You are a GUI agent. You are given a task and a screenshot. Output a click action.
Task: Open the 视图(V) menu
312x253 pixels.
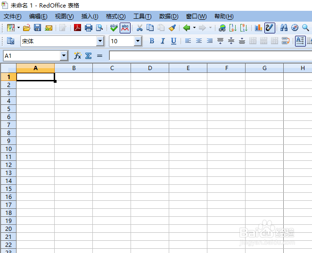tap(64, 16)
